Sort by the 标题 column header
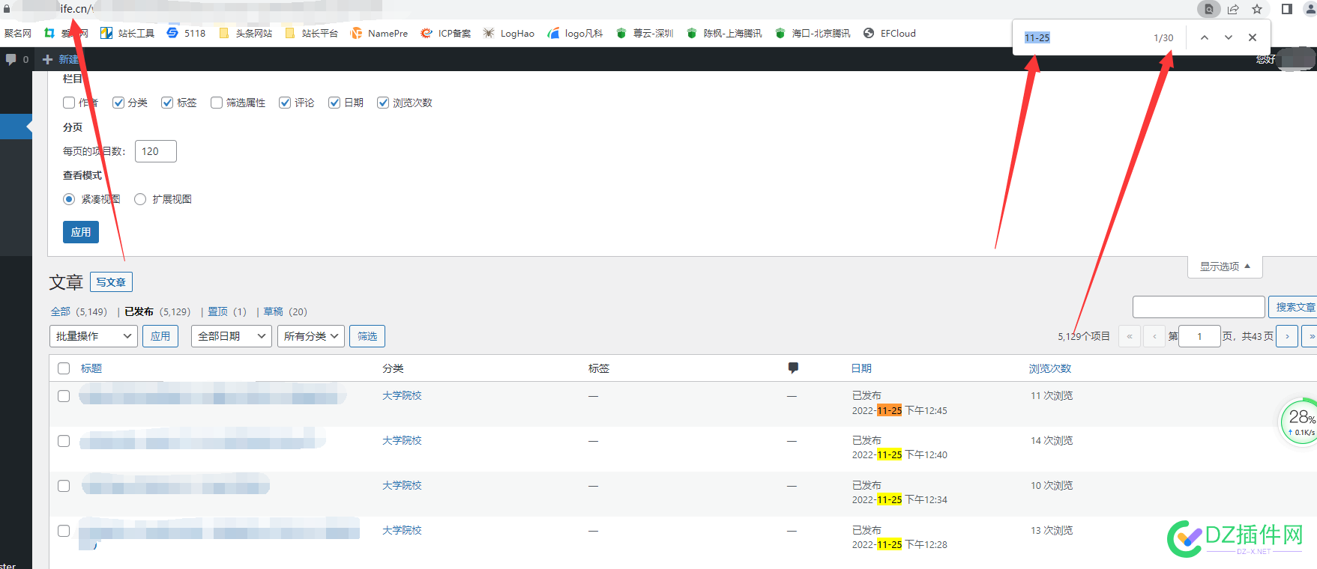 coord(91,368)
